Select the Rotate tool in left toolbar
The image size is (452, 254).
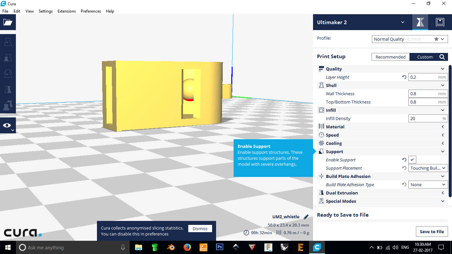coord(8,74)
